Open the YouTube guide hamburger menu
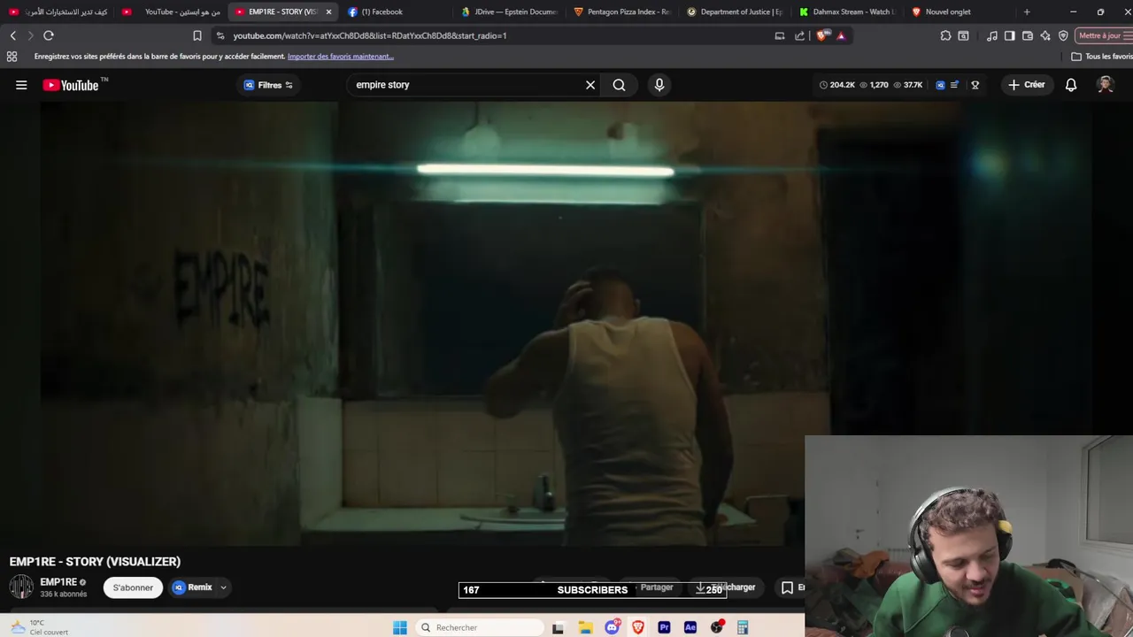This screenshot has height=637, width=1133. pyautogui.click(x=21, y=85)
